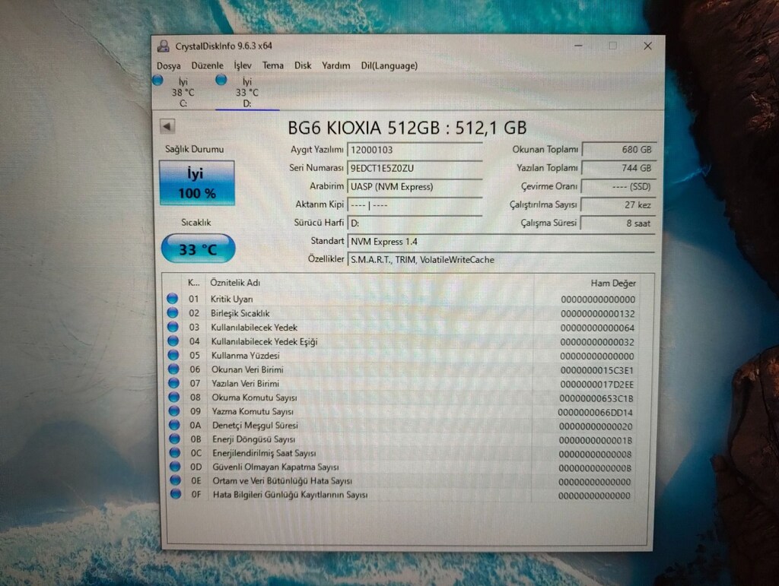Click the Arabirim field UASP (NVM Express)
Image resolution: width=779 pixels, height=586 pixels.
[x=415, y=186]
